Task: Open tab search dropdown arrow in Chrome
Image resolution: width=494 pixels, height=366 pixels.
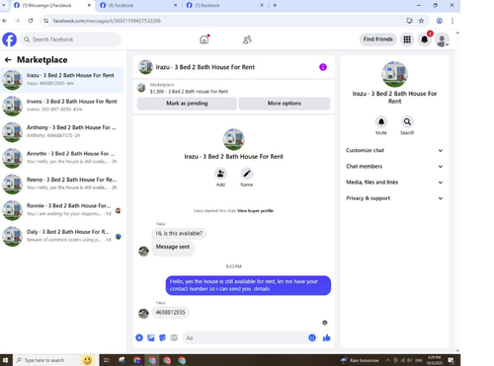Action: (x=4, y=5)
